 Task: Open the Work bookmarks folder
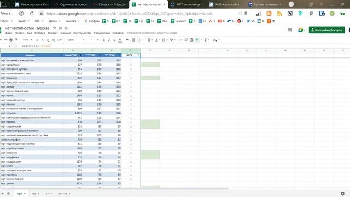pyautogui.click(x=24, y=21)
